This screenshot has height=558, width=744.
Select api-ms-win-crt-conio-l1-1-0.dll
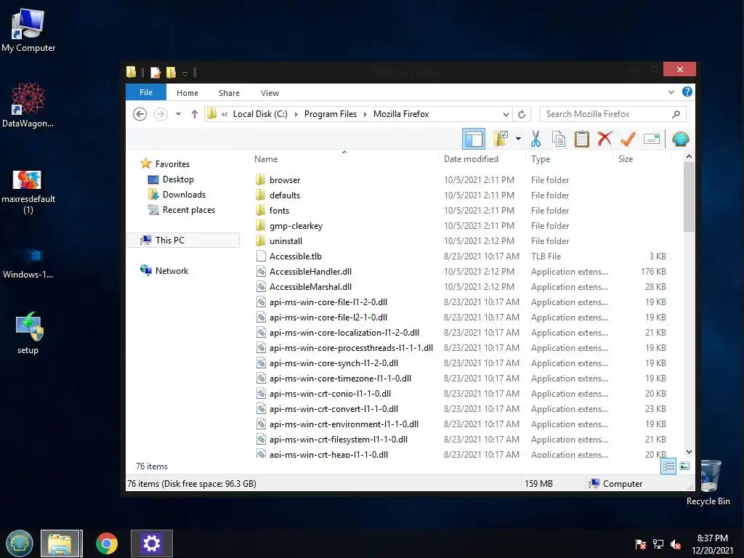(x=330, y=393)
